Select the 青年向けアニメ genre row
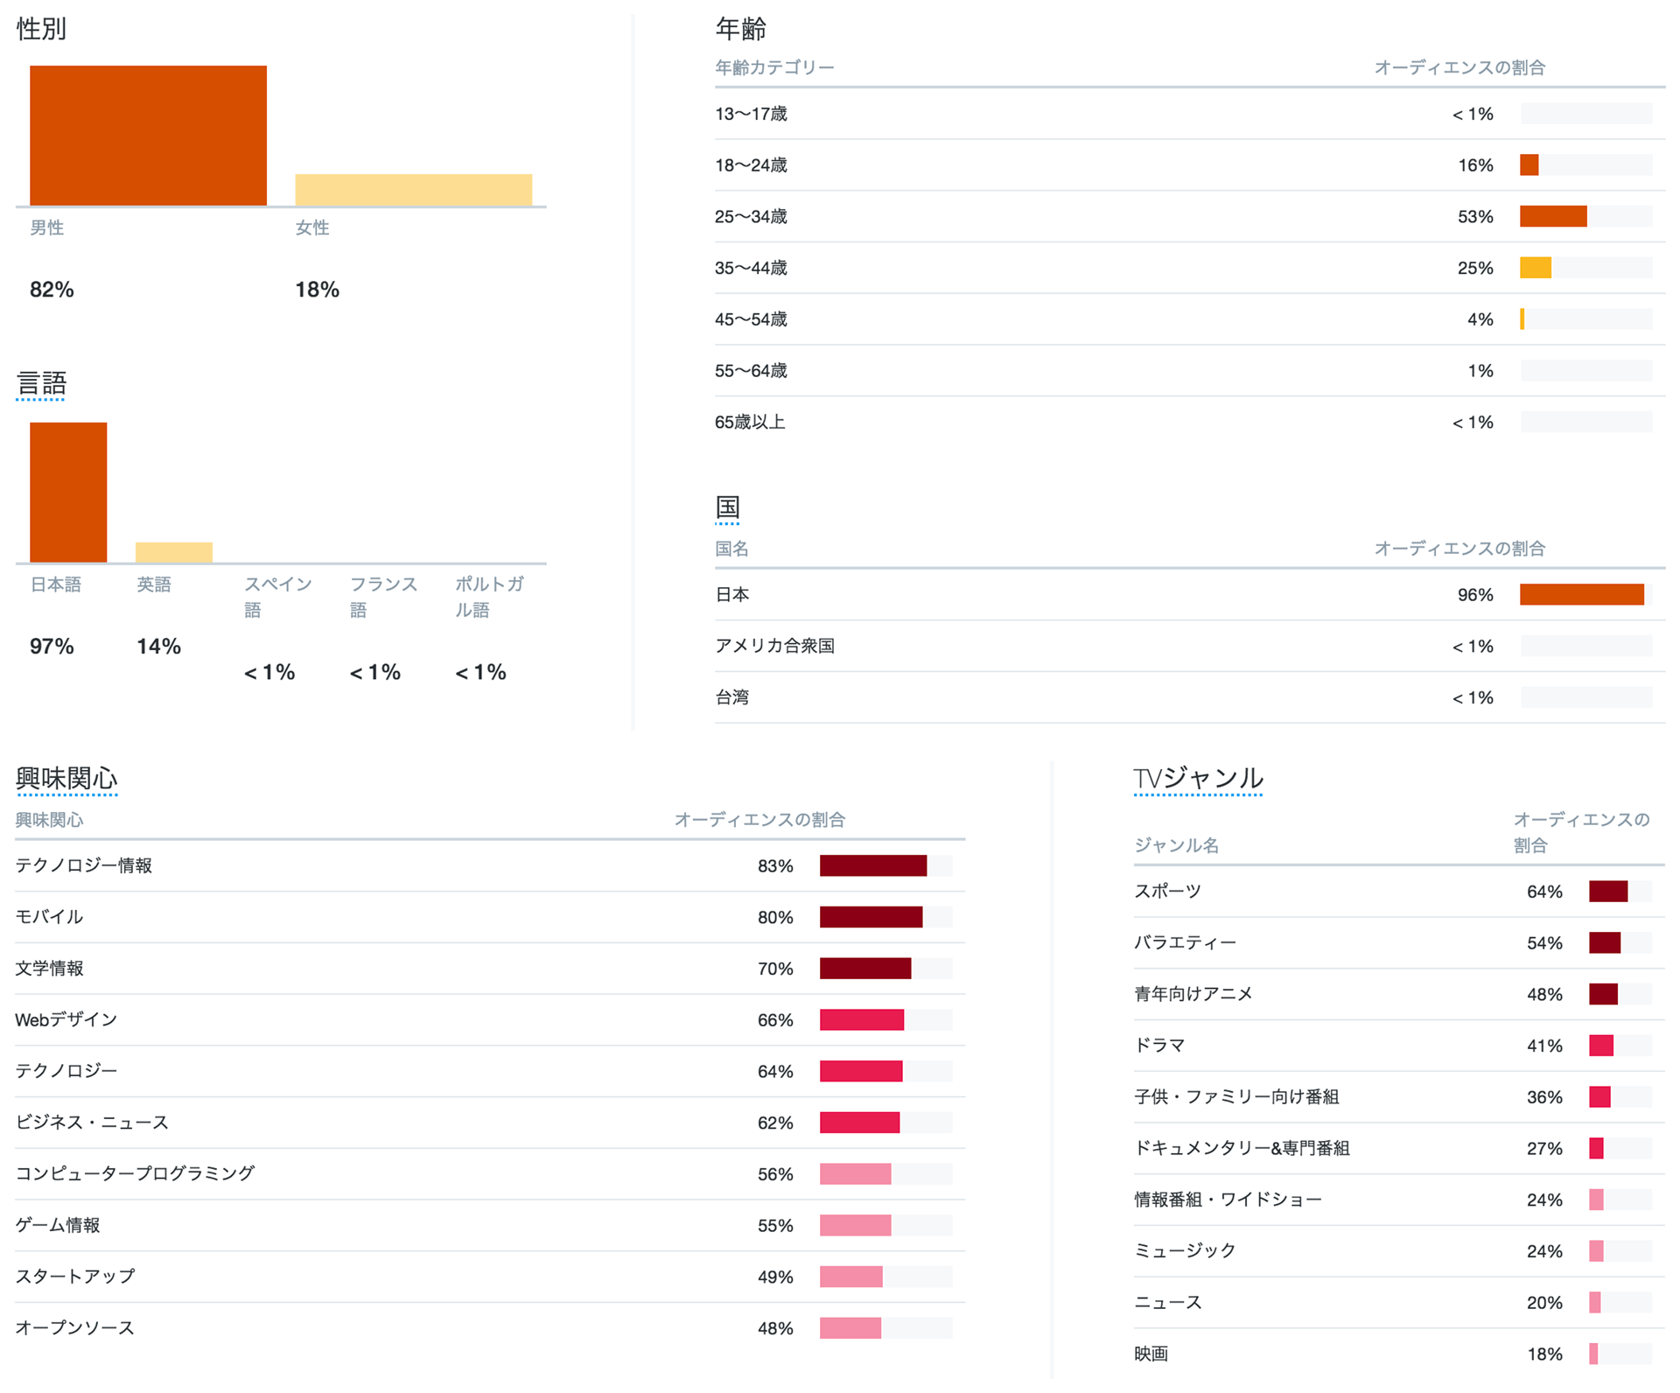This screenshot has width=1680, height=1393. coord(1193,994)
